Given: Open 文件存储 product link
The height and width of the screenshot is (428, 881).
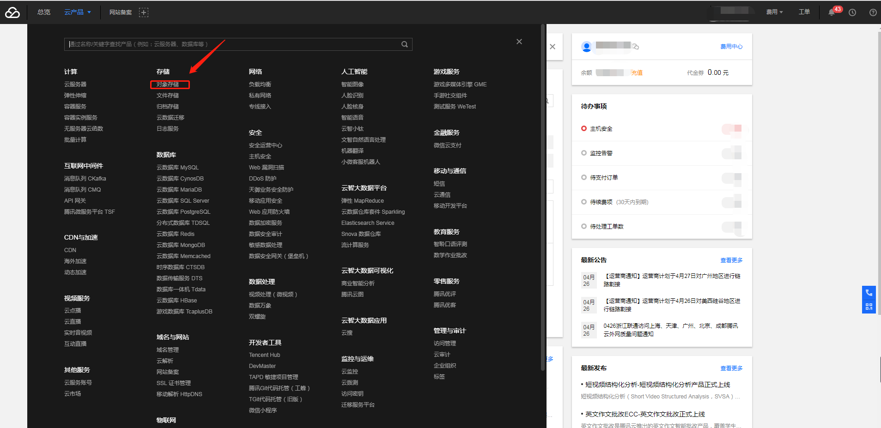Looking at the screenshot, I should pyautogui.click(x=168, y=96).
